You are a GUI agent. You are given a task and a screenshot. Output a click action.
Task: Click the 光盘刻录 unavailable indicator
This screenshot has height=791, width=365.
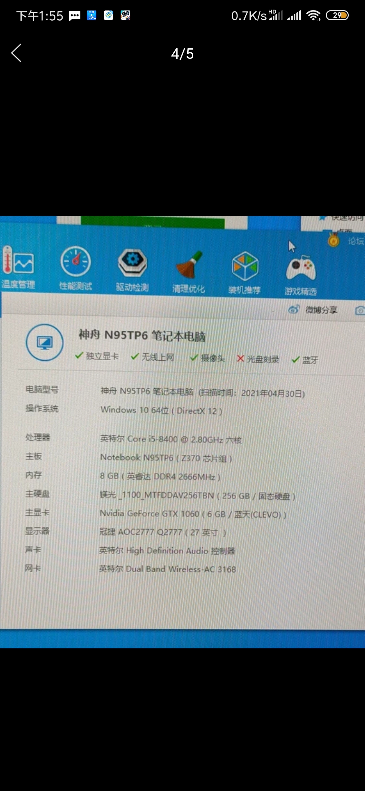pos(258,359)
